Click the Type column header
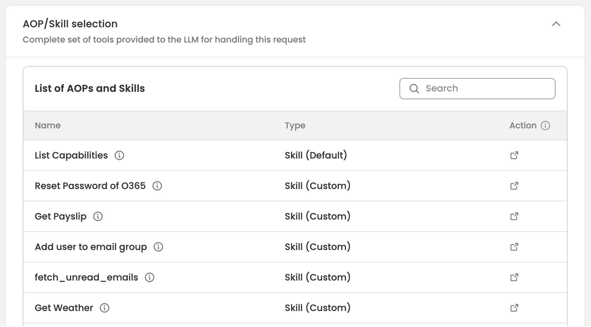591x327 pixels. click(295, 126)
